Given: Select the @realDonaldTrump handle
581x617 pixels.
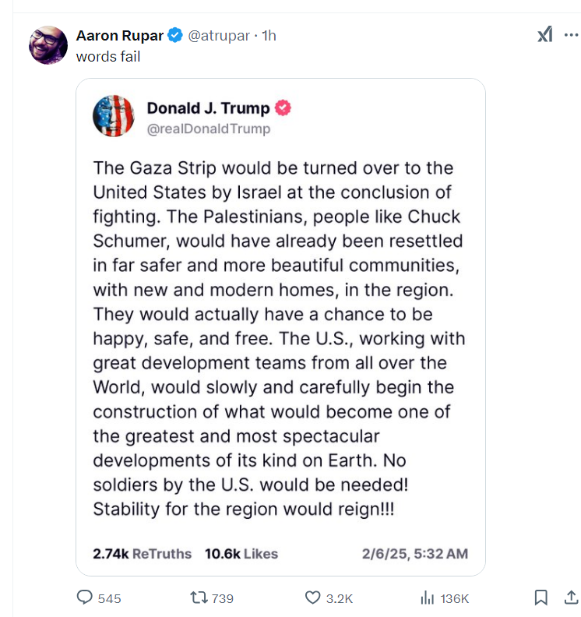Looking at the screenshot, I should point(208,129).
